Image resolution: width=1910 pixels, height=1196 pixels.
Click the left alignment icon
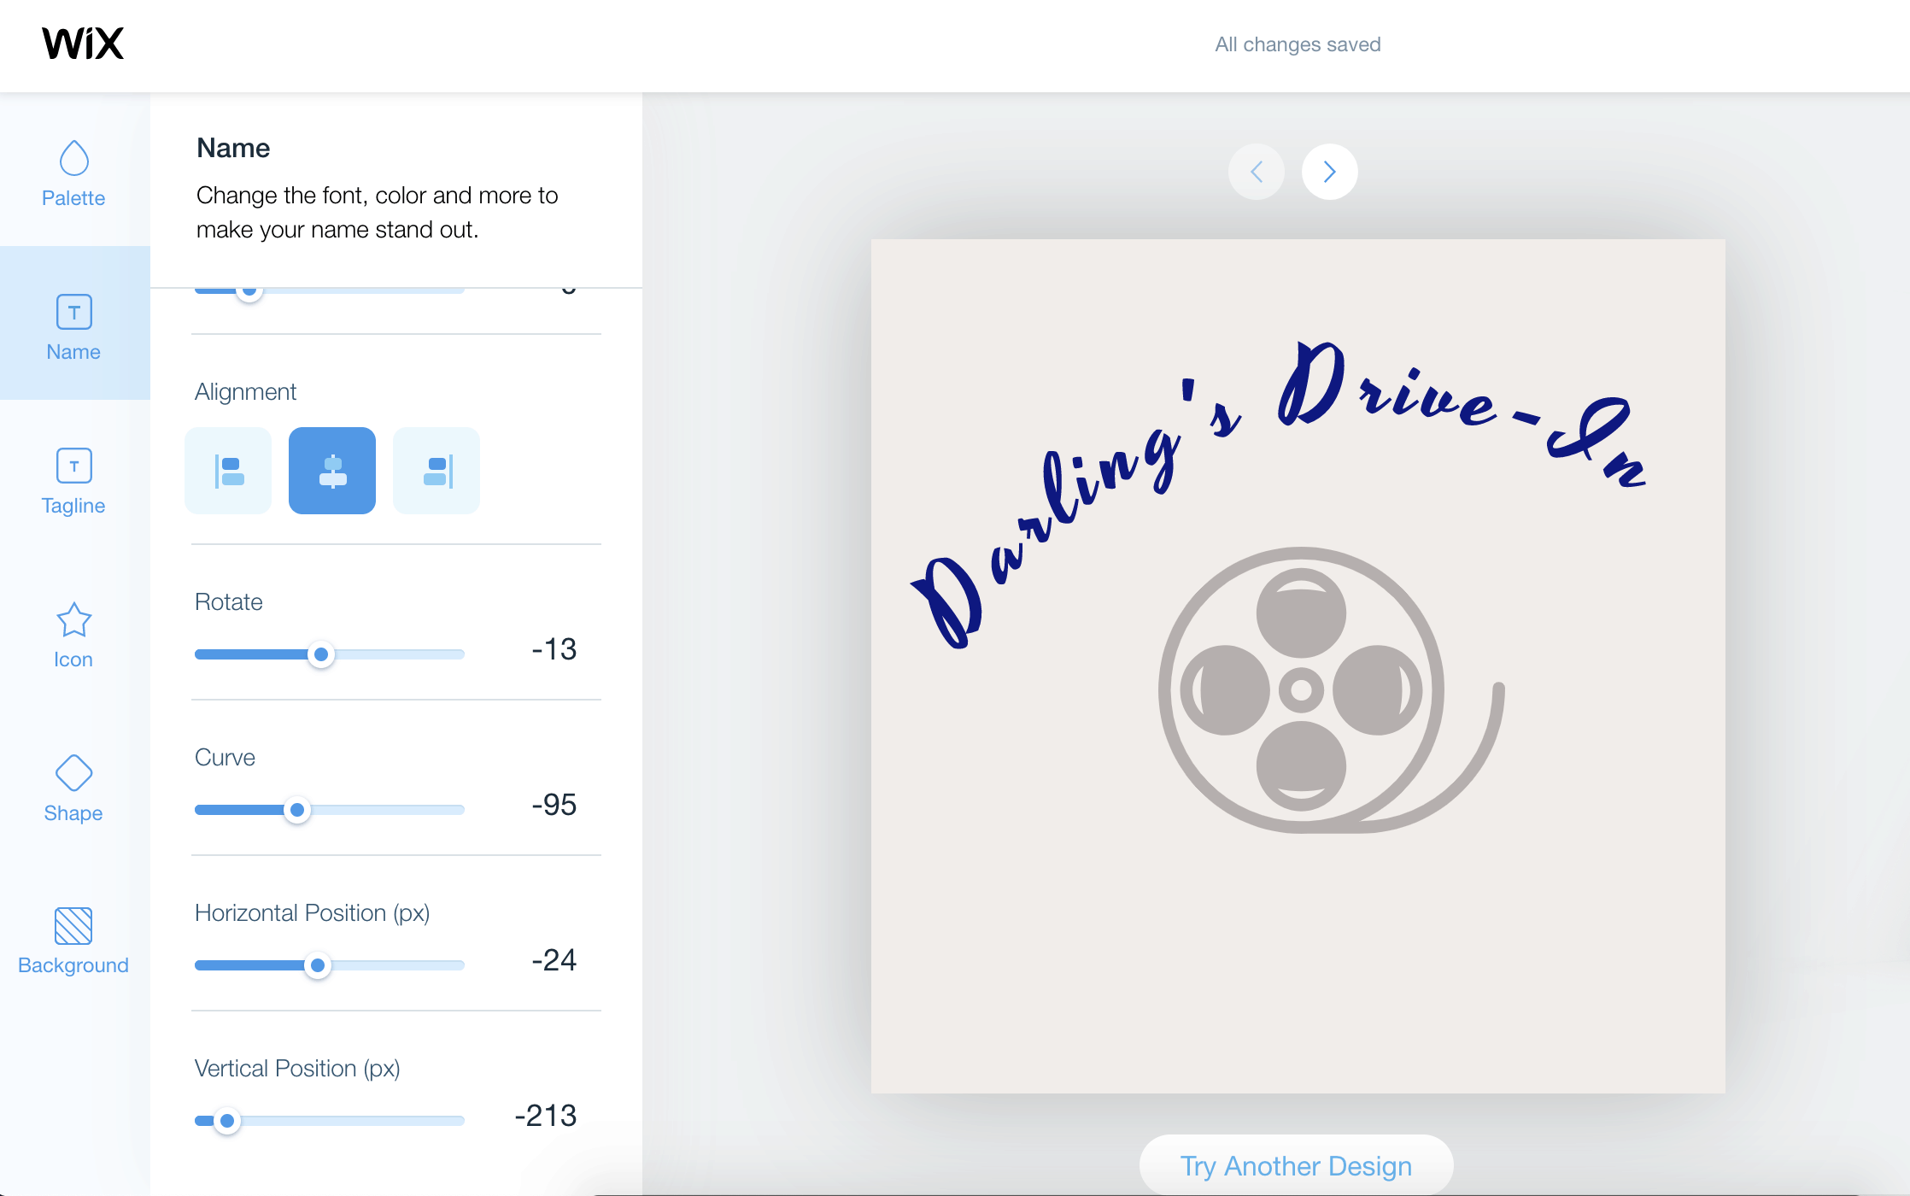pyautogui.click(x=230, y=470)
